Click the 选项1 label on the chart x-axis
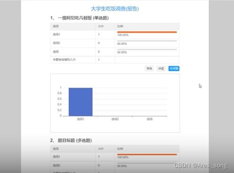 (x=81, y=119)
